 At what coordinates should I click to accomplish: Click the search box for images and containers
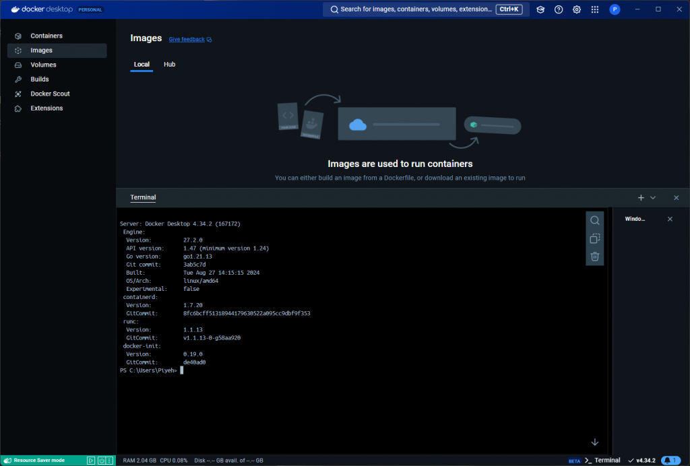pos(426,9)
